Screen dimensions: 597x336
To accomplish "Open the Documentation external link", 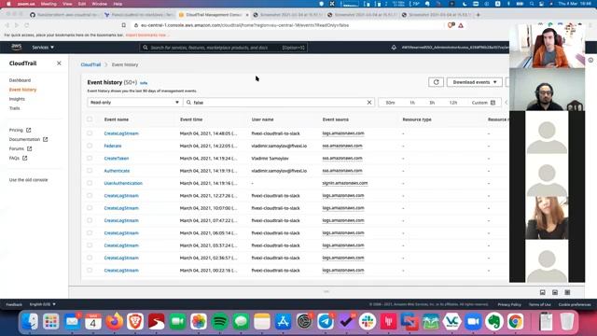I will (28, 139).
